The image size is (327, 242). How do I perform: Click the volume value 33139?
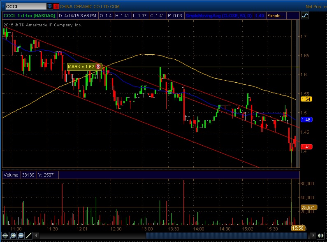point(28,175)
